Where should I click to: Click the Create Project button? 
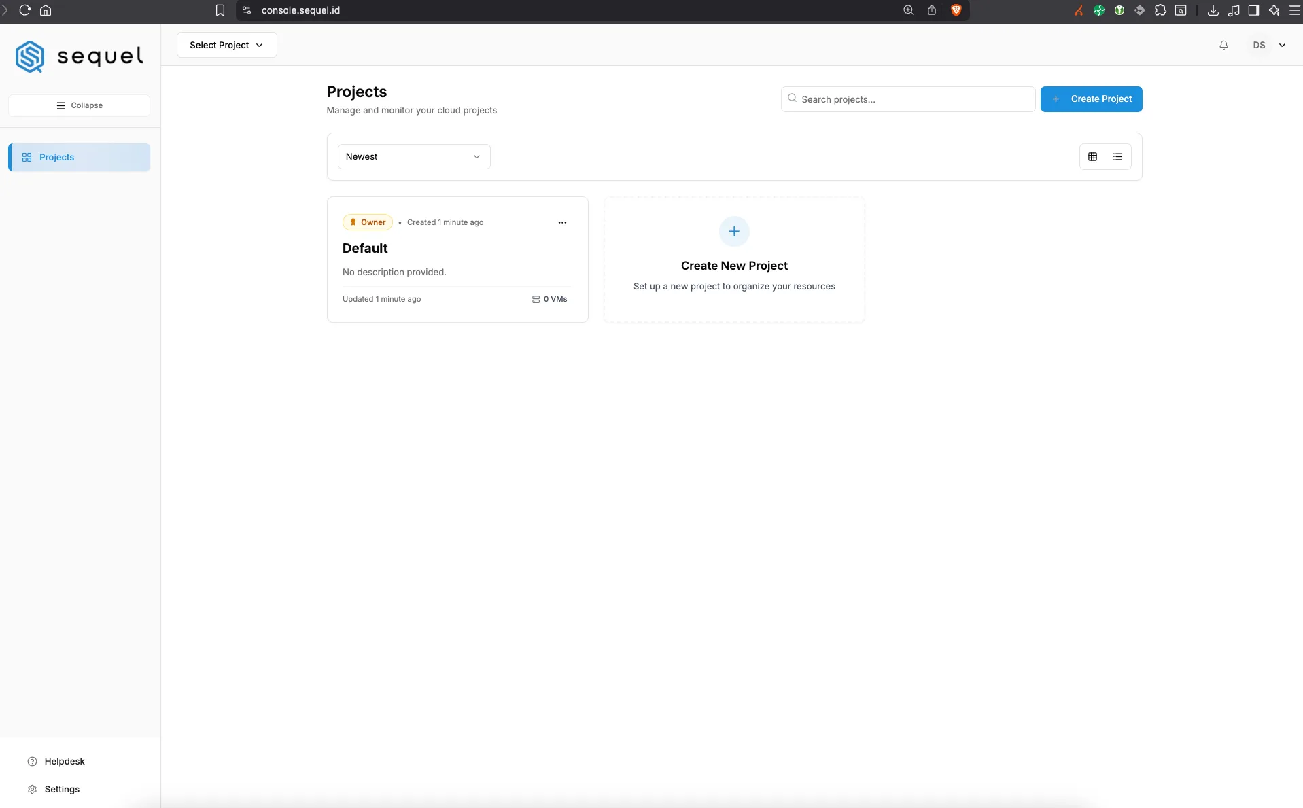(x=1091, y=99)
